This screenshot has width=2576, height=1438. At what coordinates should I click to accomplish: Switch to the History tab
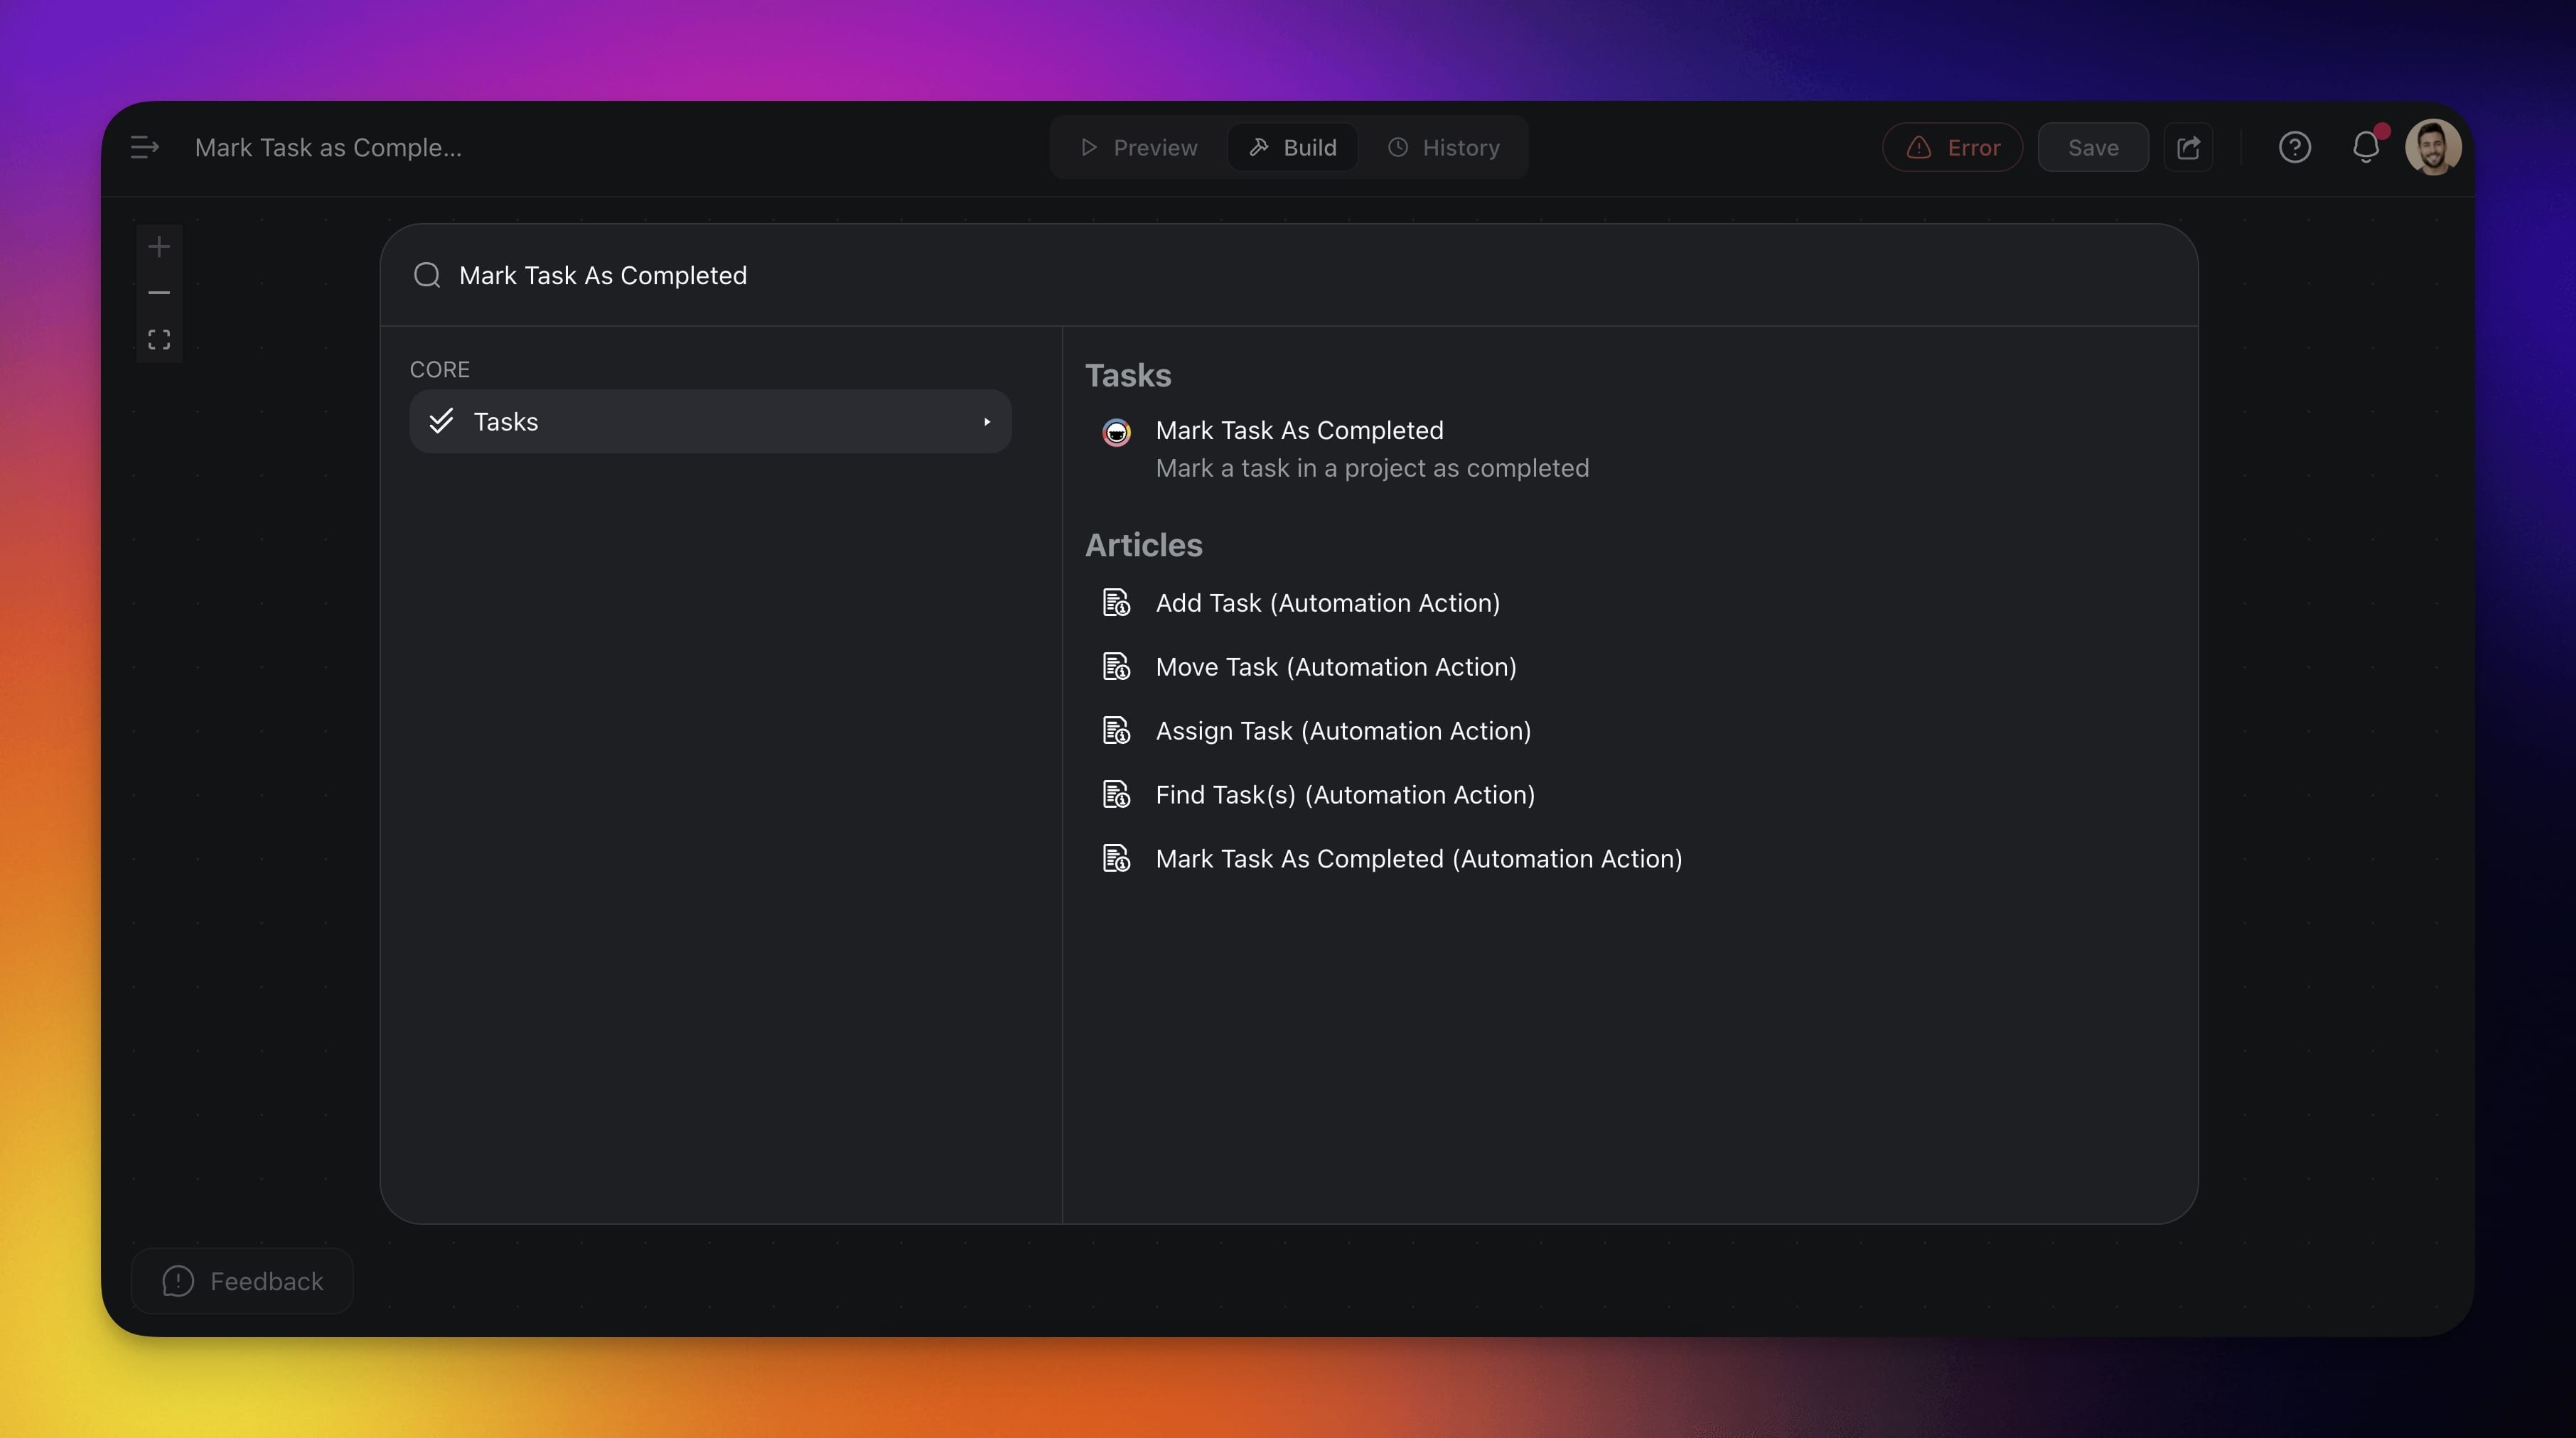click(x=1443, y=147)
